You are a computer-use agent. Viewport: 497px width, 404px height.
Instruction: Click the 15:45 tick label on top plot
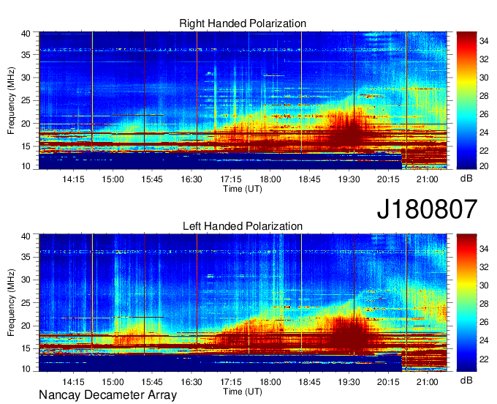click(x=152, y=179)
